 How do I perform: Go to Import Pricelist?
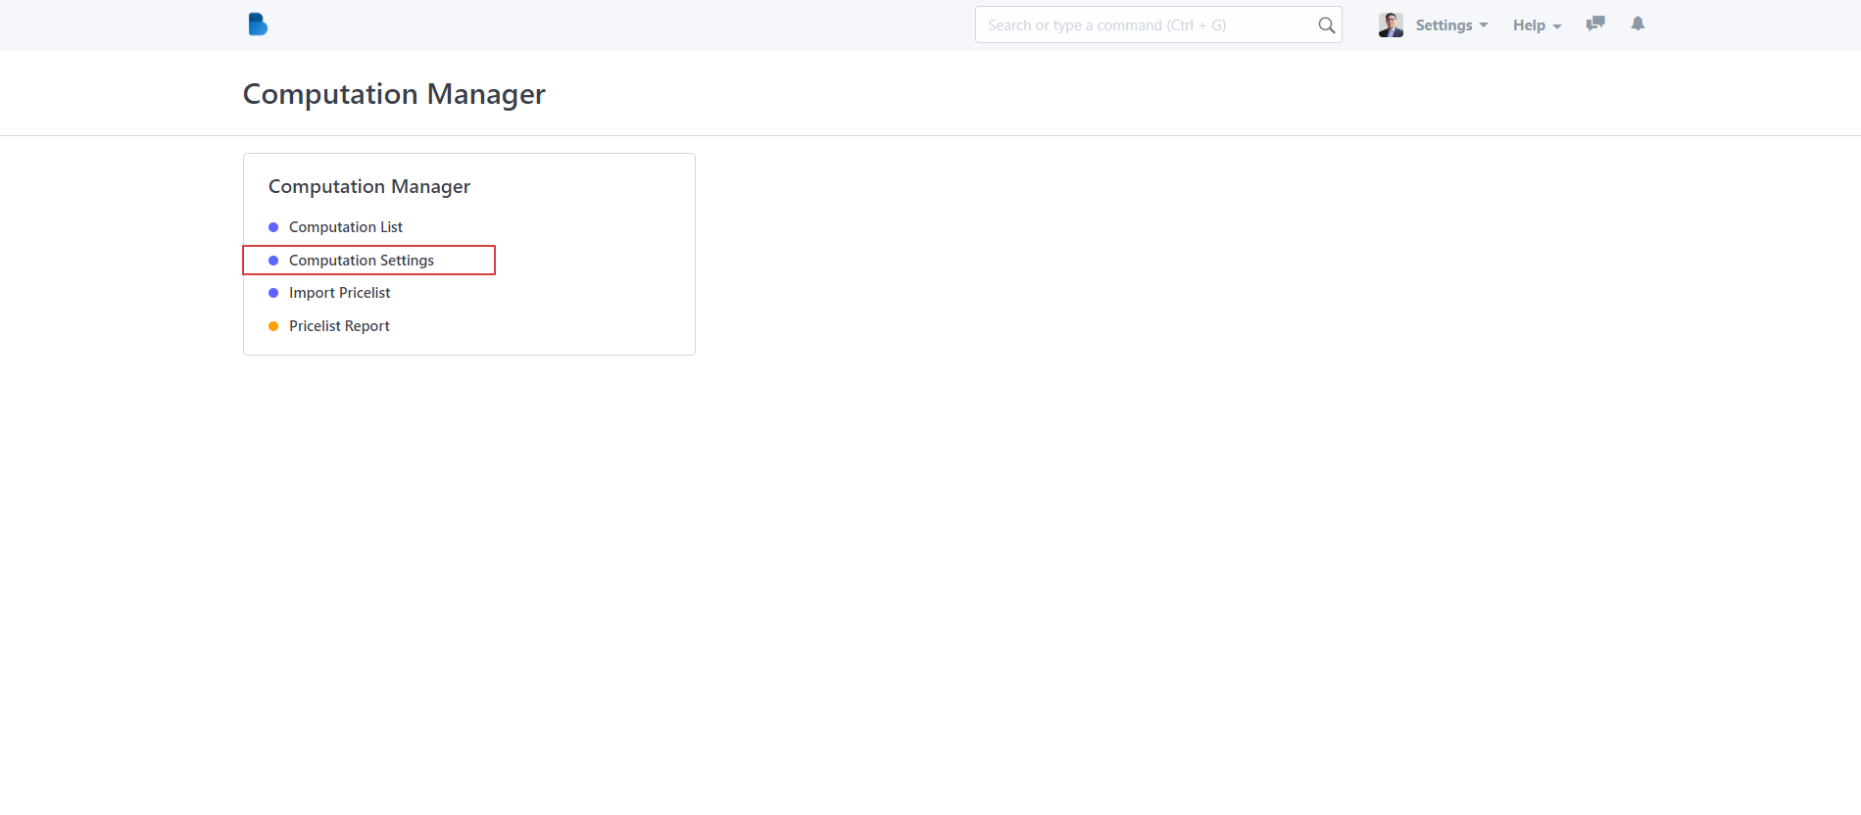click(x=339, y=293)
